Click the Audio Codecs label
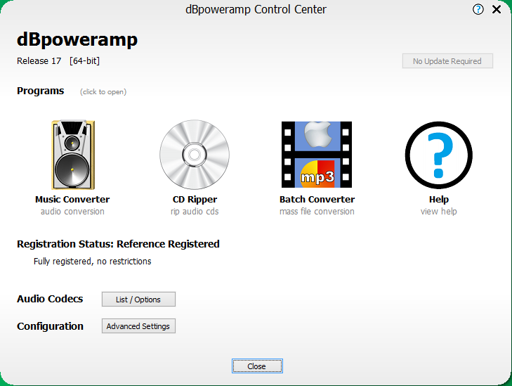This screenshot has width=512, height=386. point(50,299)
